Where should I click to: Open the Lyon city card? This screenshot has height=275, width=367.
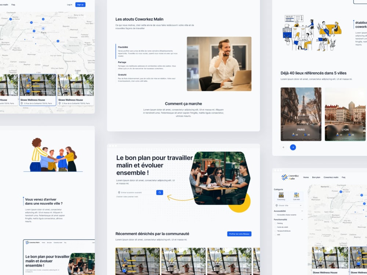345,114
